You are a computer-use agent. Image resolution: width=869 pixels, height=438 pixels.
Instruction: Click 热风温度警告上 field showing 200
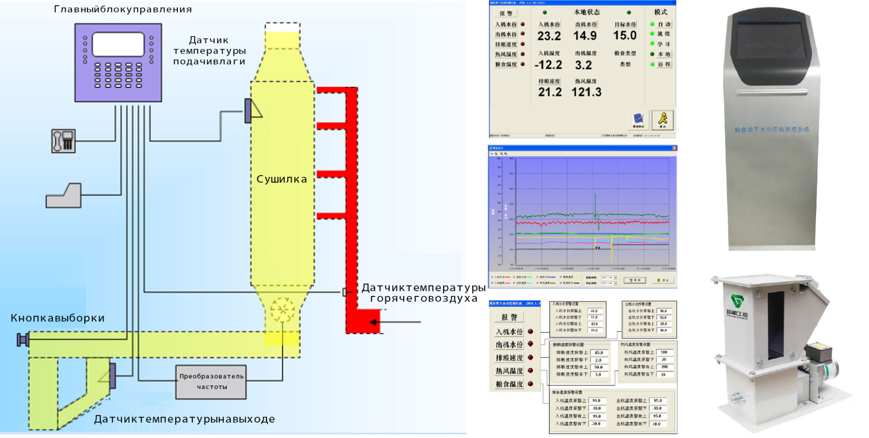point(664,367)
